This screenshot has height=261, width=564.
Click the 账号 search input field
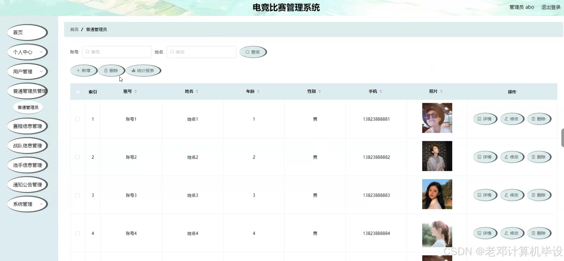[117, 52]
